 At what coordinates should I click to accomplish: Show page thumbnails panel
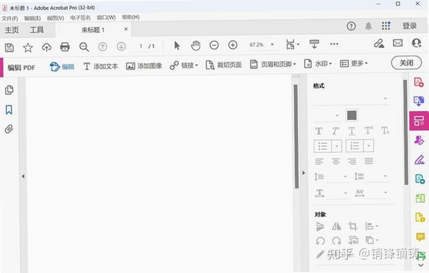coord(9,90)
